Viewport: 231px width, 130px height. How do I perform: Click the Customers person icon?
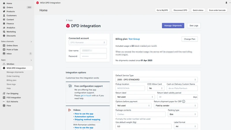click(4, 16)
